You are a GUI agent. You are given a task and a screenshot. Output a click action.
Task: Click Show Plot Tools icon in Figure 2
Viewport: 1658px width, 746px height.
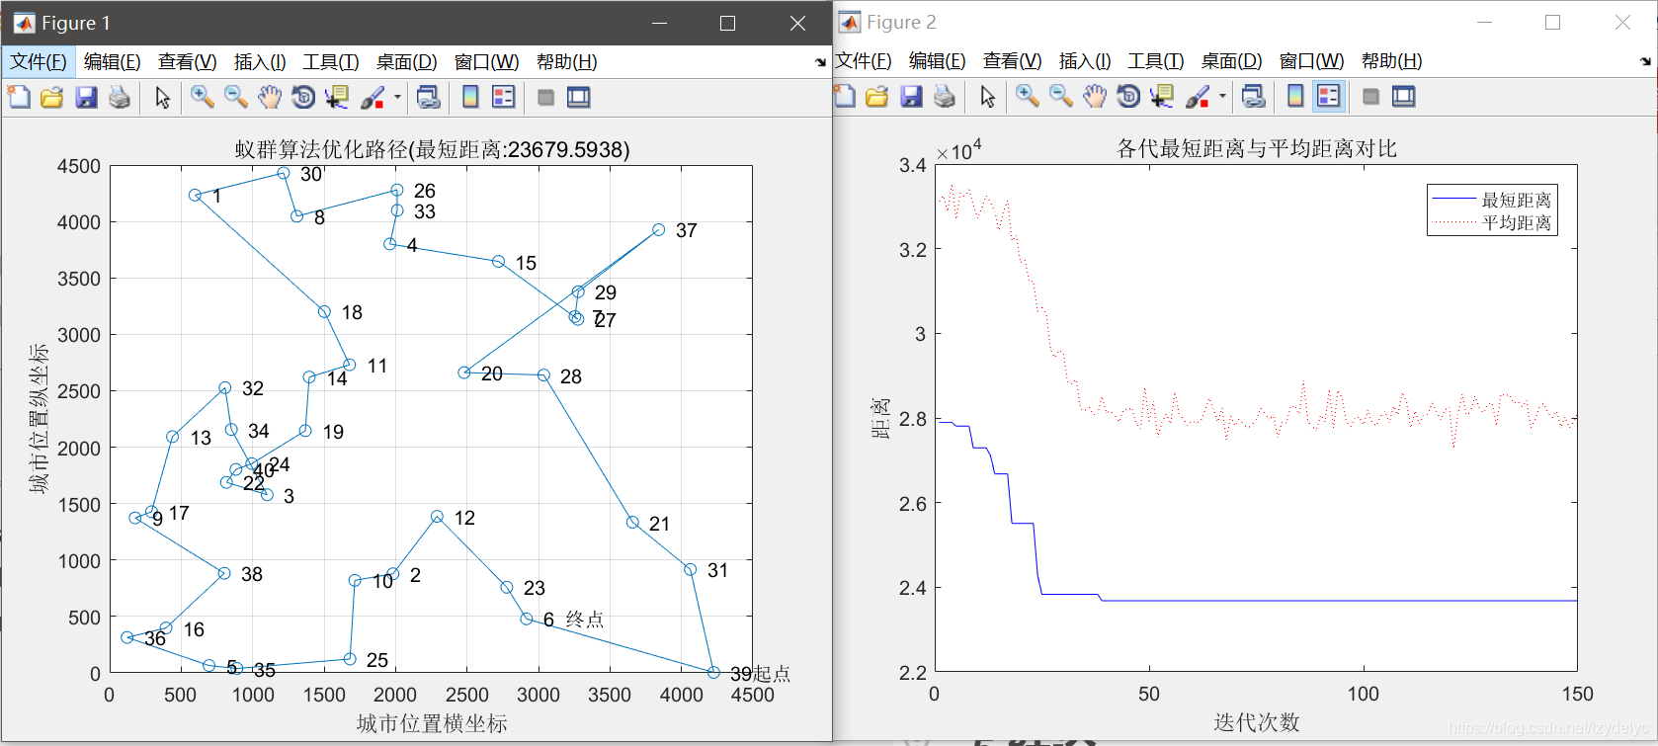1404,96
